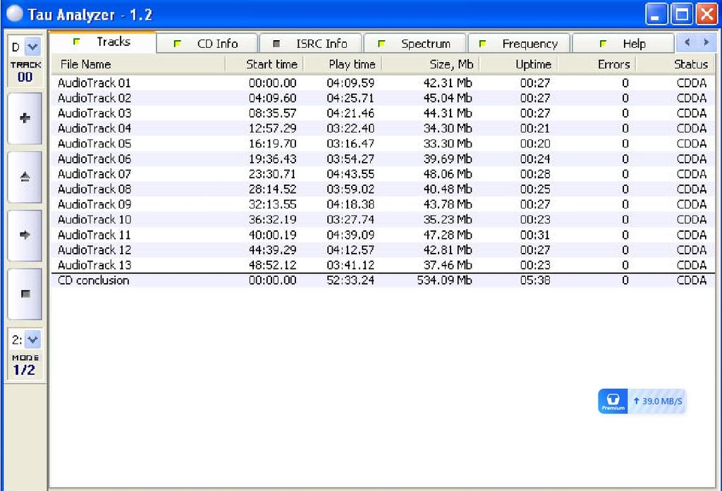Select AudioTrack 10 row
Image resolution: width=722 pixels, height=491 pixels.
(x=383, y=220)
